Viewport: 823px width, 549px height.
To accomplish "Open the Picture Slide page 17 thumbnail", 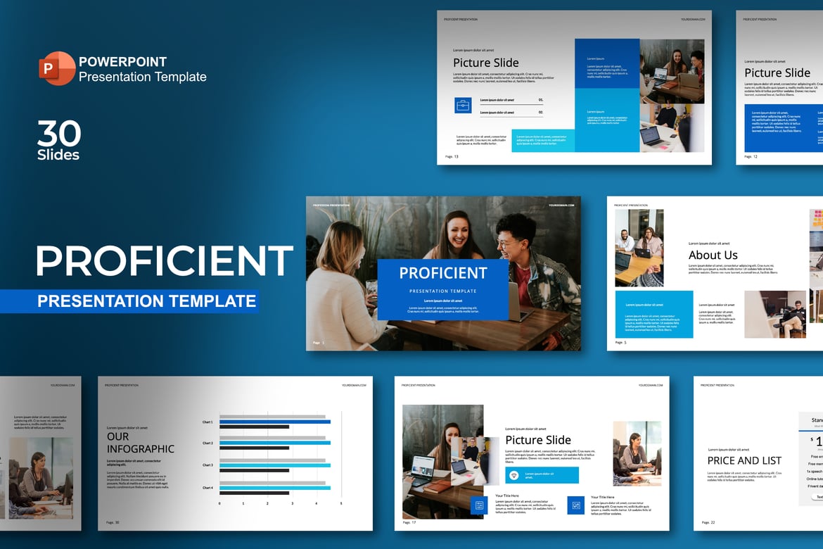I will pyautogui.click(x=532, y=453).
